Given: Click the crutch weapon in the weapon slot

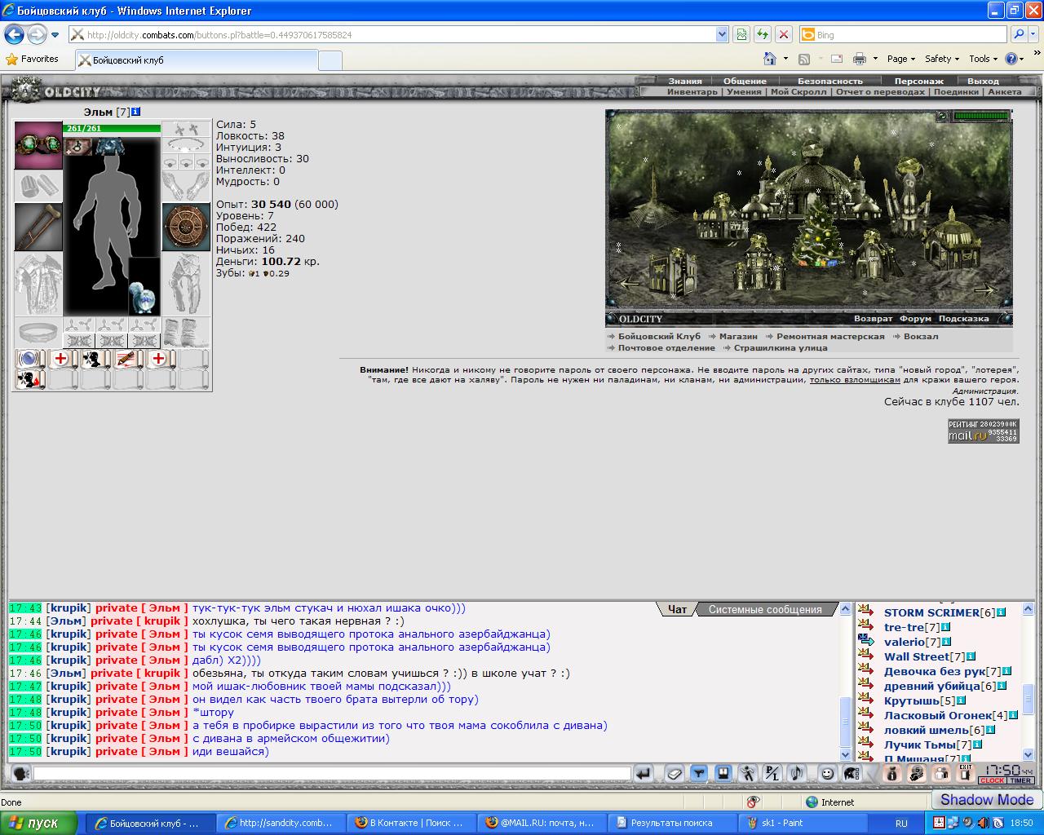Looking at the screenshot, I should 38,227.
